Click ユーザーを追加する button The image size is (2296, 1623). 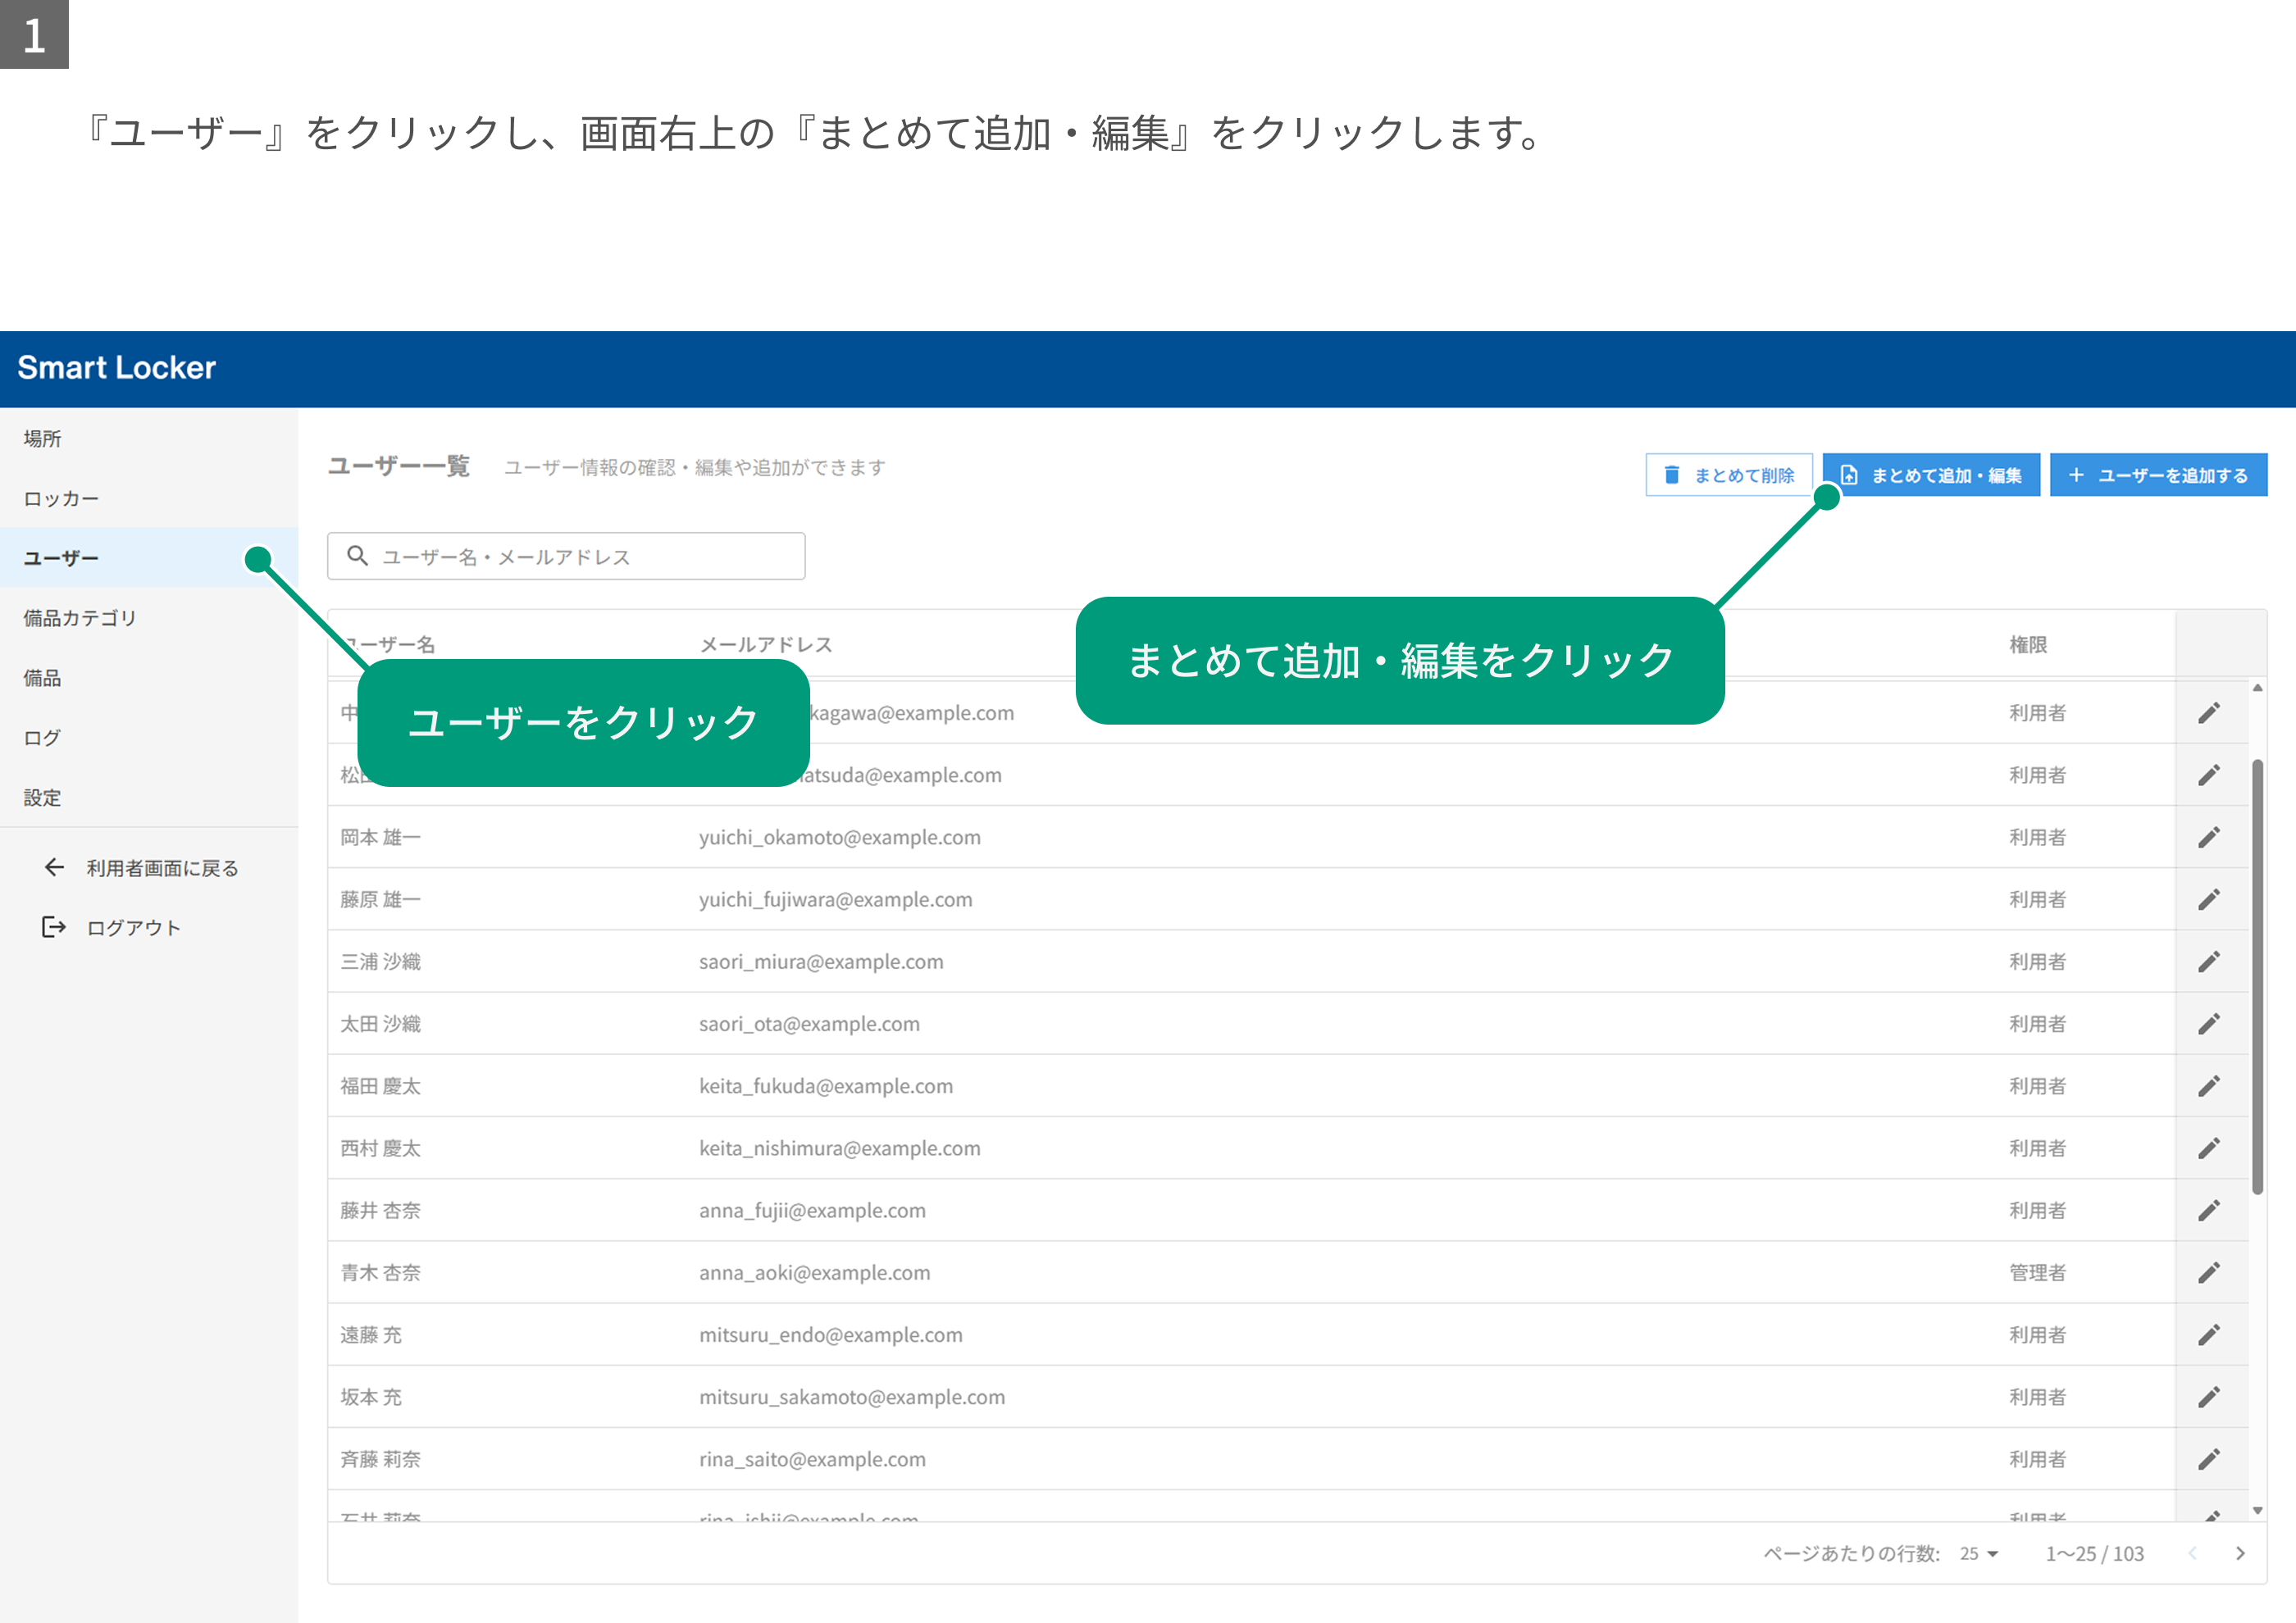click(2158, 475)
